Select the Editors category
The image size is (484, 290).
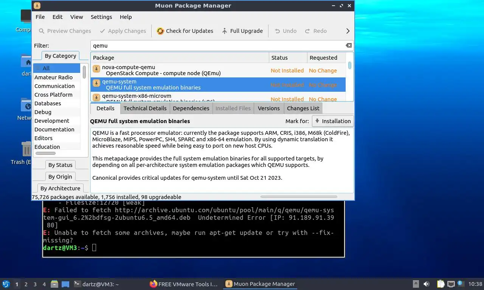[x=57, y=138]
